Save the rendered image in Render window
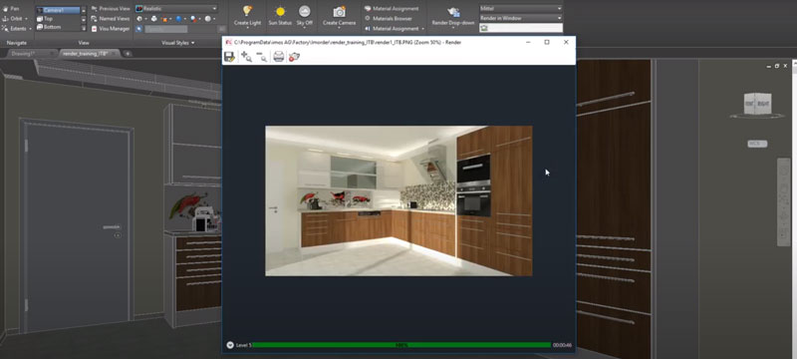 (229, 57)
